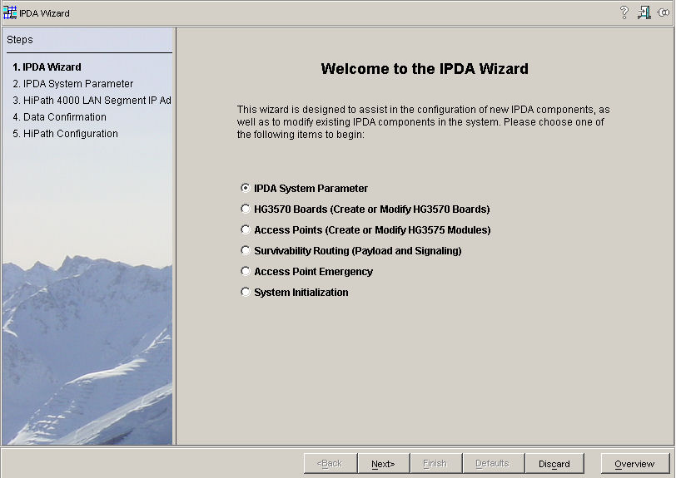Click the Next> button
The width and height of the screenshot is (676, 478).
pyautogui.click(x=383, y=464)
